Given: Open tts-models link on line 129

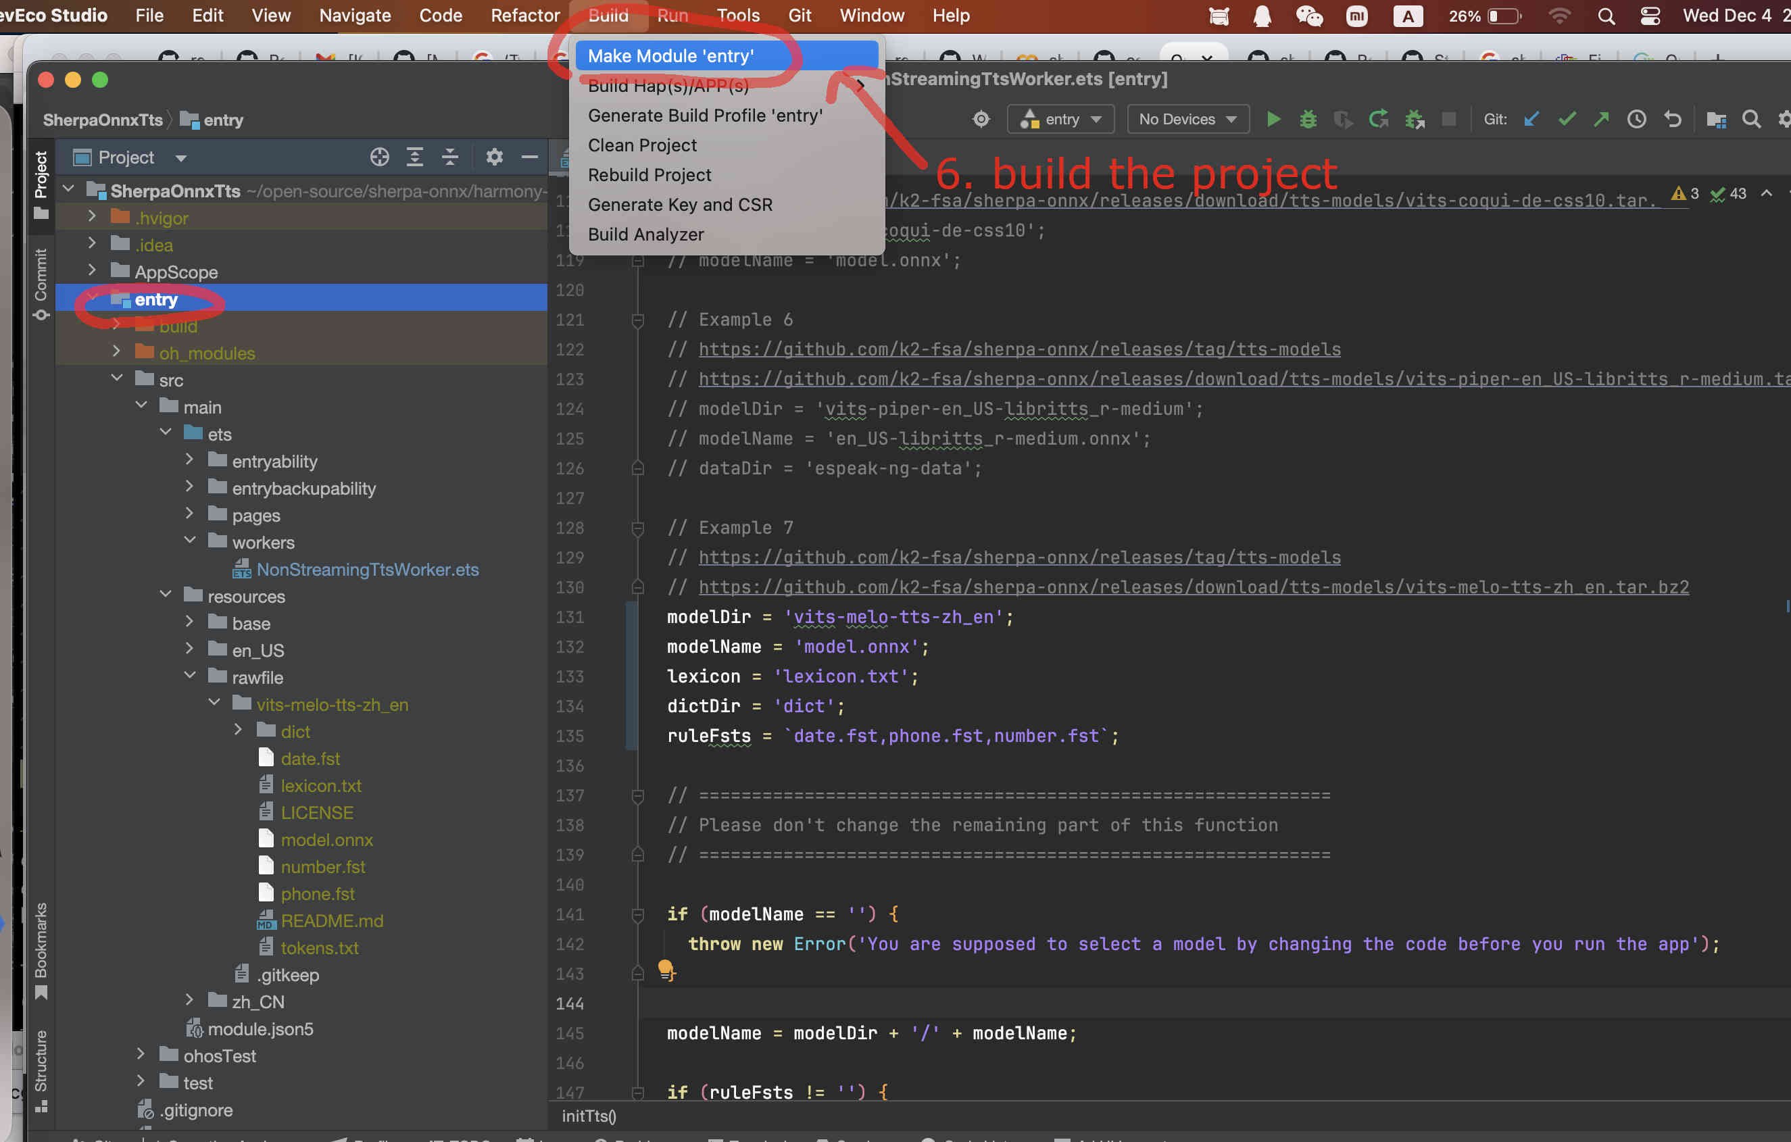Looking at the screenshot, I should pos(1019,557).
